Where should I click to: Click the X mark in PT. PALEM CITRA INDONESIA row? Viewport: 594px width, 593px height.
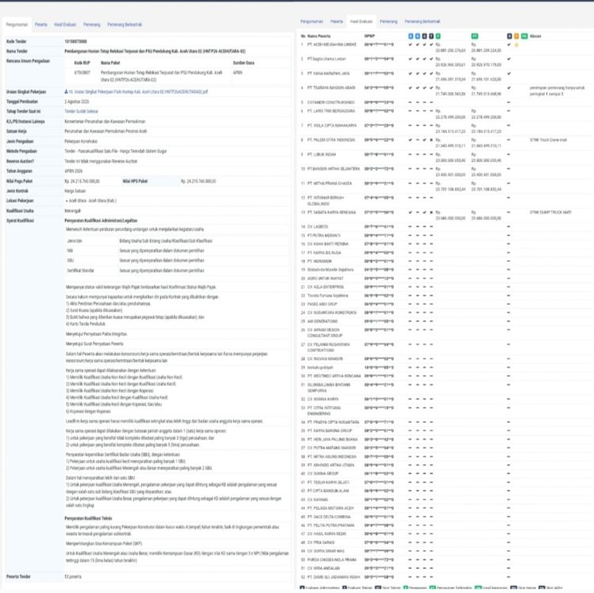pos(432,140)
